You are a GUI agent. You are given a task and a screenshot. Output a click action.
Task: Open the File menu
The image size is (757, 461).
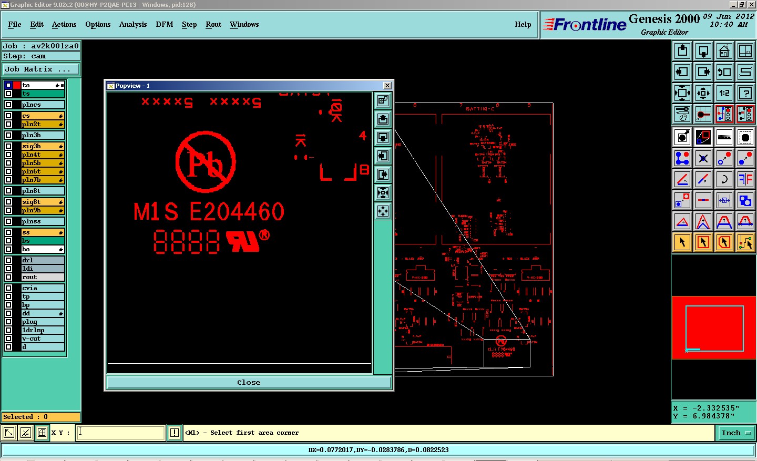pos(15,24)
